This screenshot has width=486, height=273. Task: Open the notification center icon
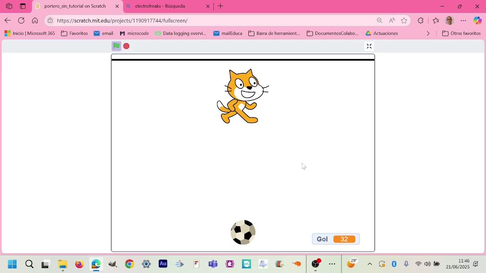pyautogui.click(x=476, y=264)
